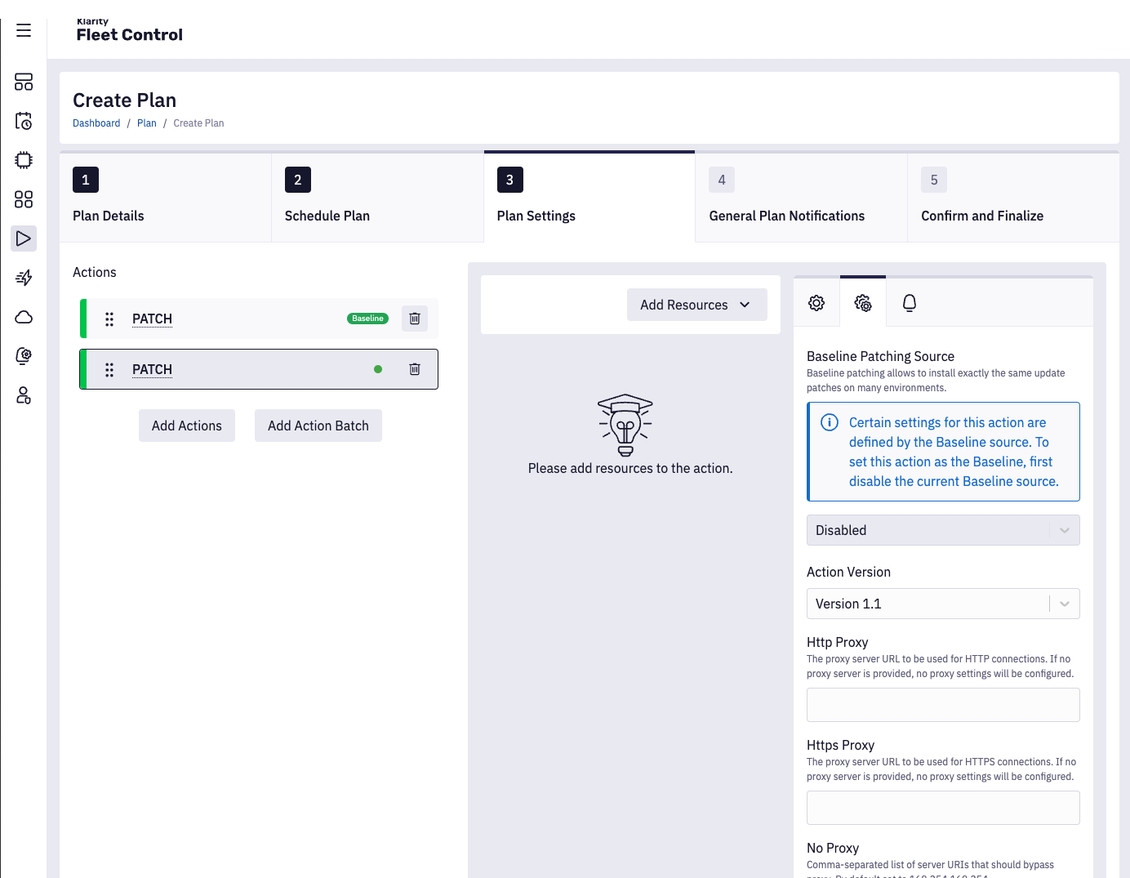Click the Dashboard breadcrumb link
The width and height of the screenshot is (1130, 878).
coord(96,123)
